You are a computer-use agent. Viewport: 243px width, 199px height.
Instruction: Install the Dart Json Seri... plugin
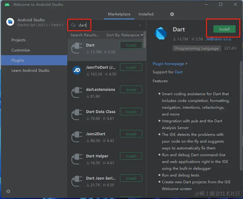click(131, 178)
